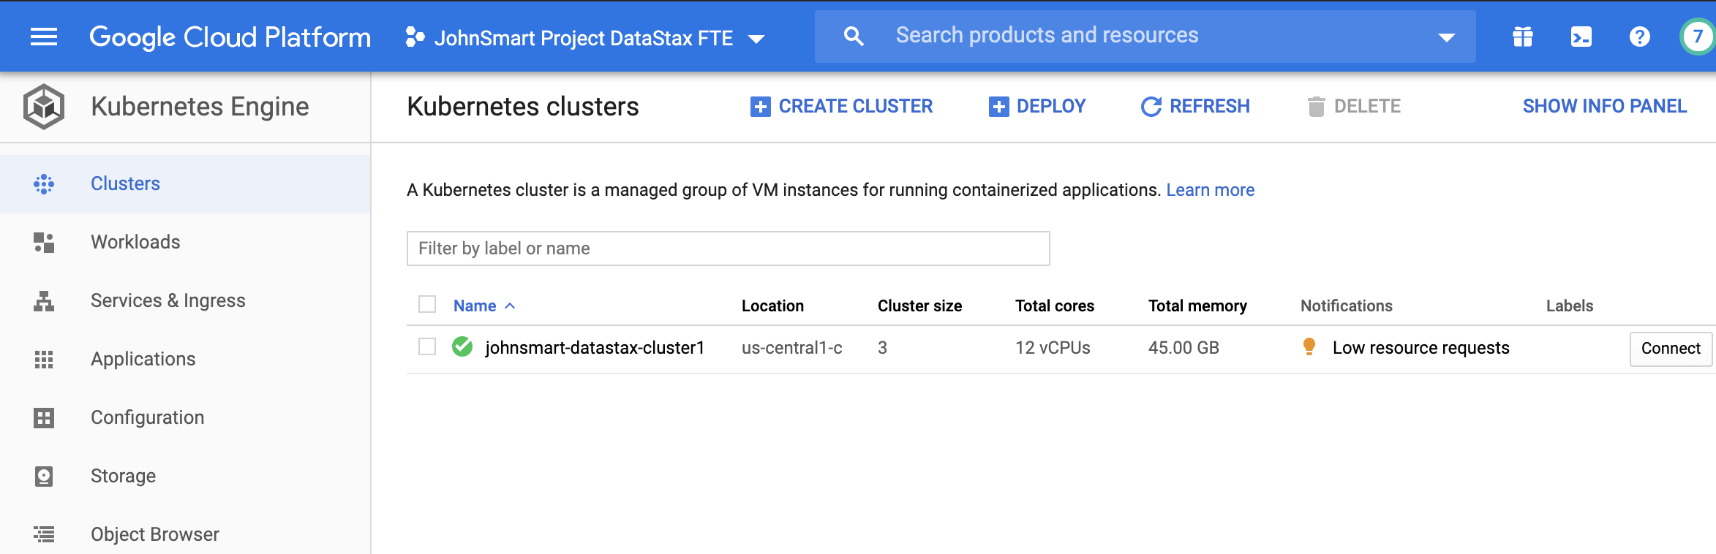
Task: Click the search magnifier icon
Action: (853, 36)
